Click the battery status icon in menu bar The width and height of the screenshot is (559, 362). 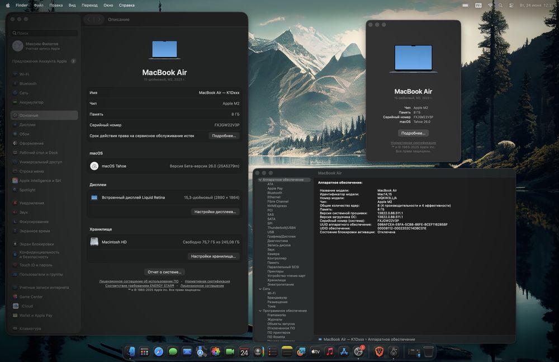pyautogui.click(x=465, y=6)
